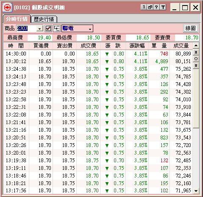Expand the 聯電 stock name dropdown
This screenshot has width=203, height=197.
point(90,29)
